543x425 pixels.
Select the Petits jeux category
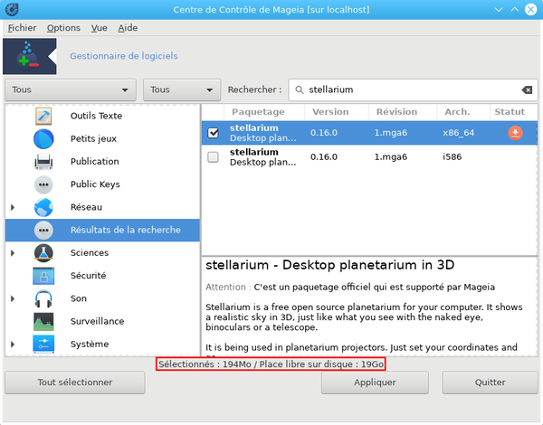click(93, 138)
